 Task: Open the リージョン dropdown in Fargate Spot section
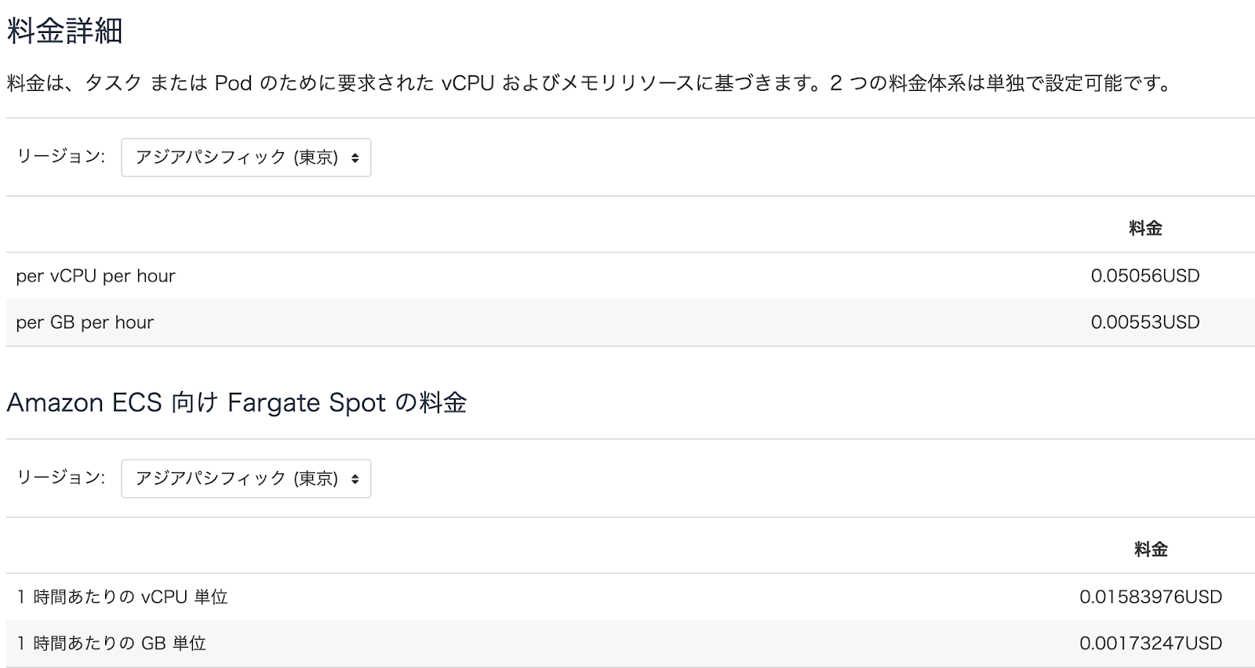pos(246,478)
